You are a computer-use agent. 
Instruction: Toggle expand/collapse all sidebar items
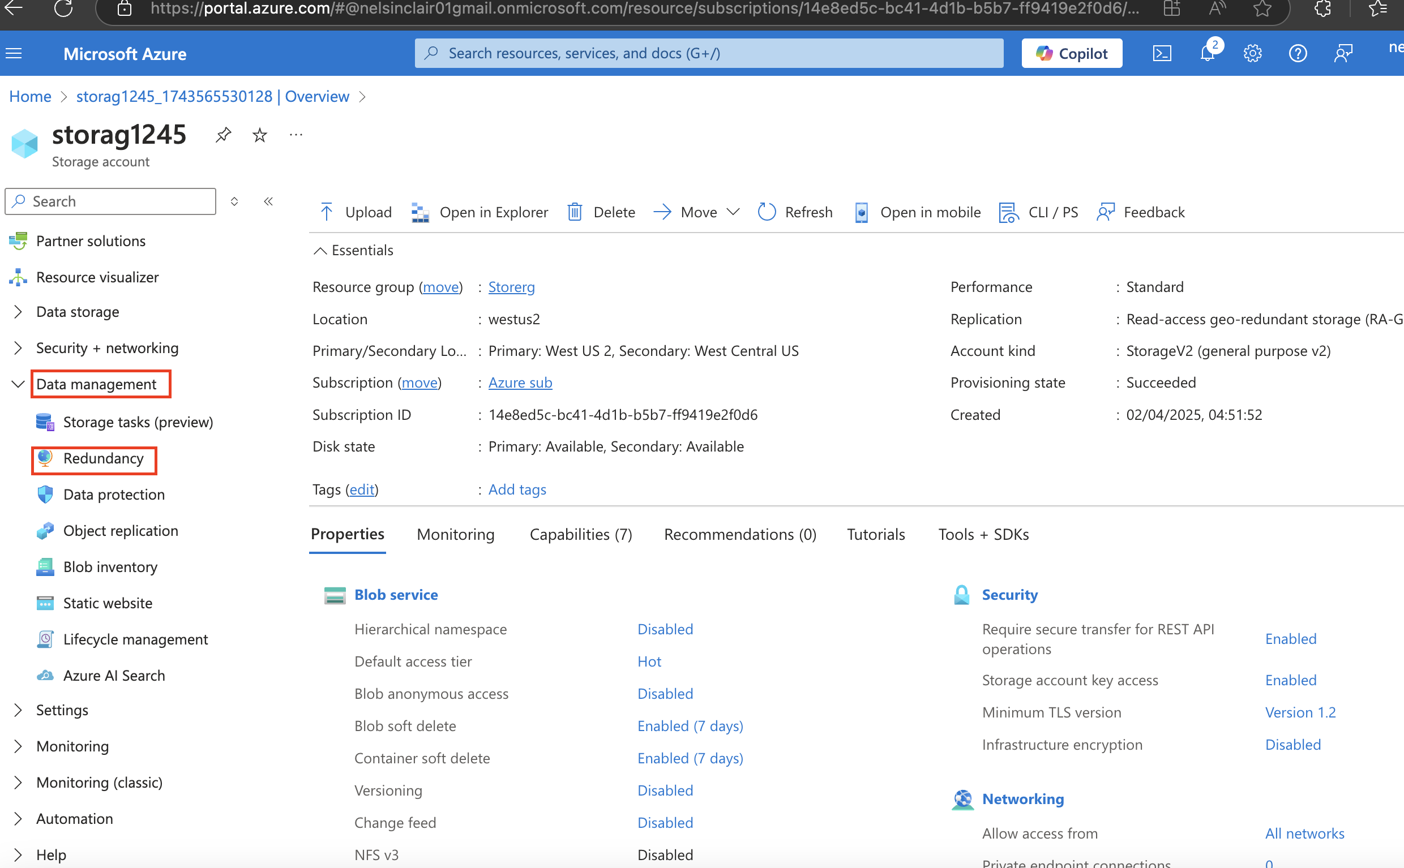[234, 201]
